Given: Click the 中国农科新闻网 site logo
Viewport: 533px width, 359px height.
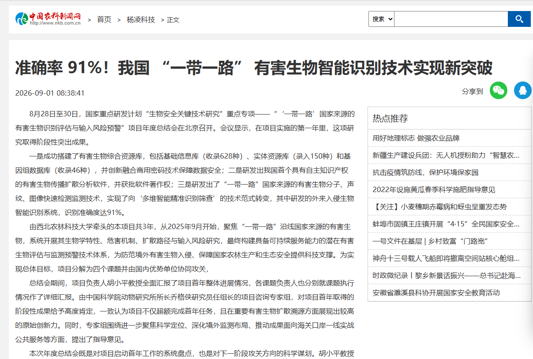Looking at the screenshot, I should point(48,19).
